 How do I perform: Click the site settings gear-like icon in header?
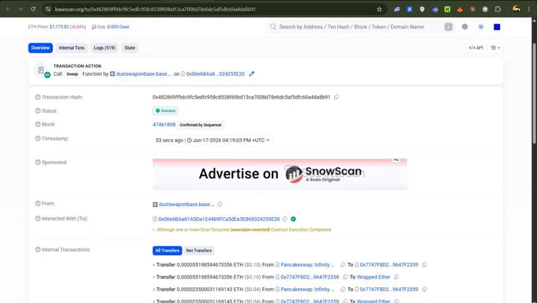464,27
